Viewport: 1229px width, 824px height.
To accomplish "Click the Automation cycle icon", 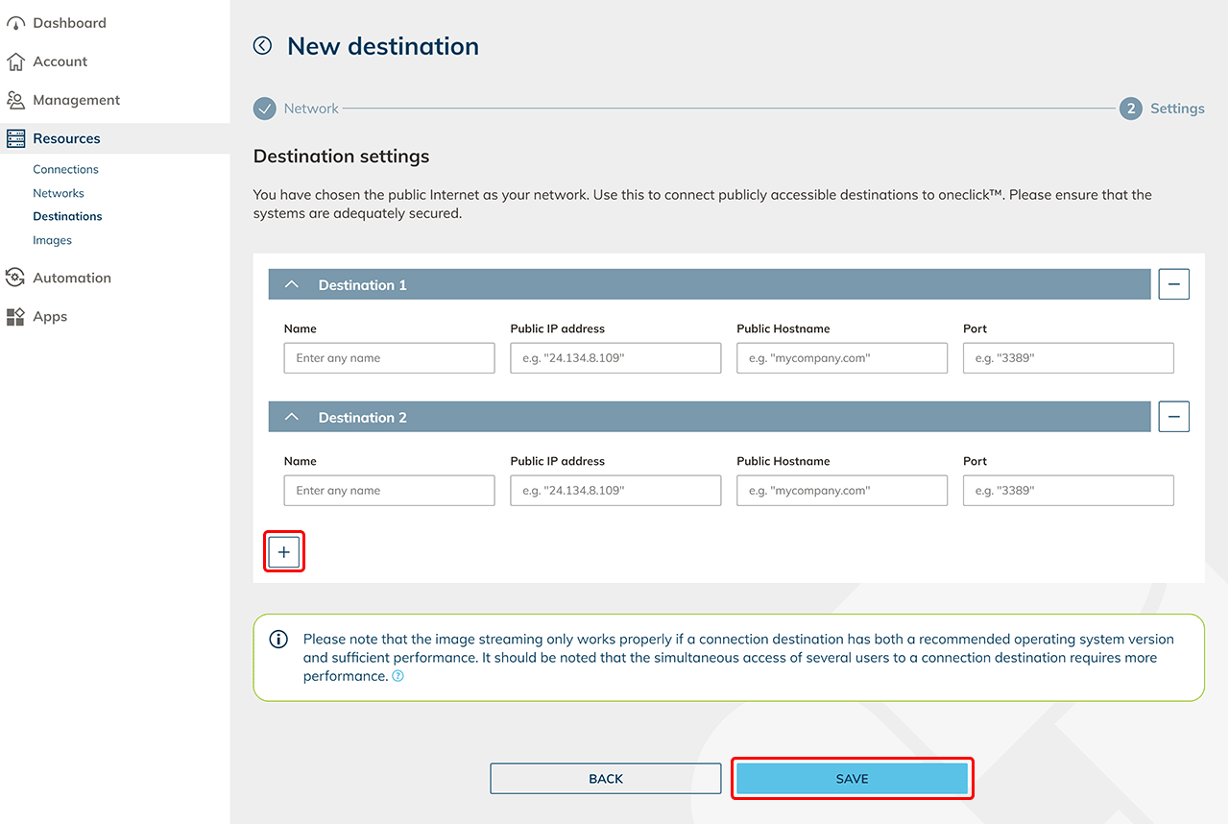I will point(15,278).
